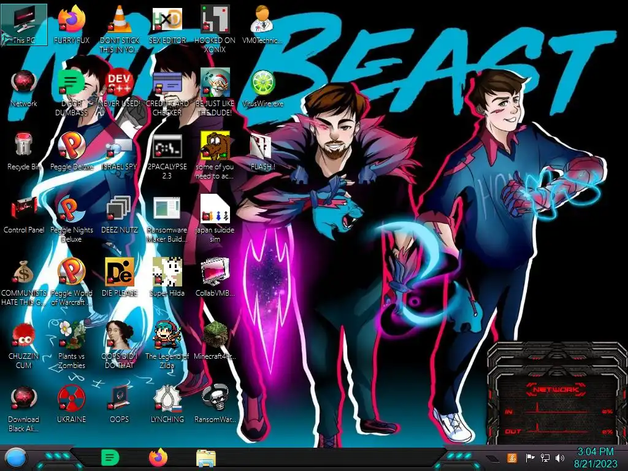The width and height of the screenshot is (628, 471).
Task: Select the OOPS DID I DO THAT portrait icon
Action: point(120,346)
